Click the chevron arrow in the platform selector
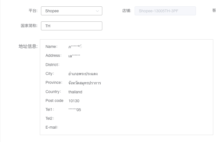This screenshot has height=142, width=216. (97, 11)
